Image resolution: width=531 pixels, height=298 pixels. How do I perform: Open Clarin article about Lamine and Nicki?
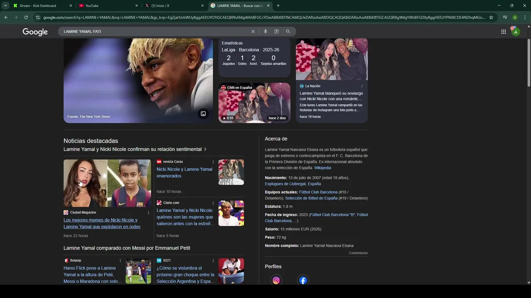[x=185, y=217]
